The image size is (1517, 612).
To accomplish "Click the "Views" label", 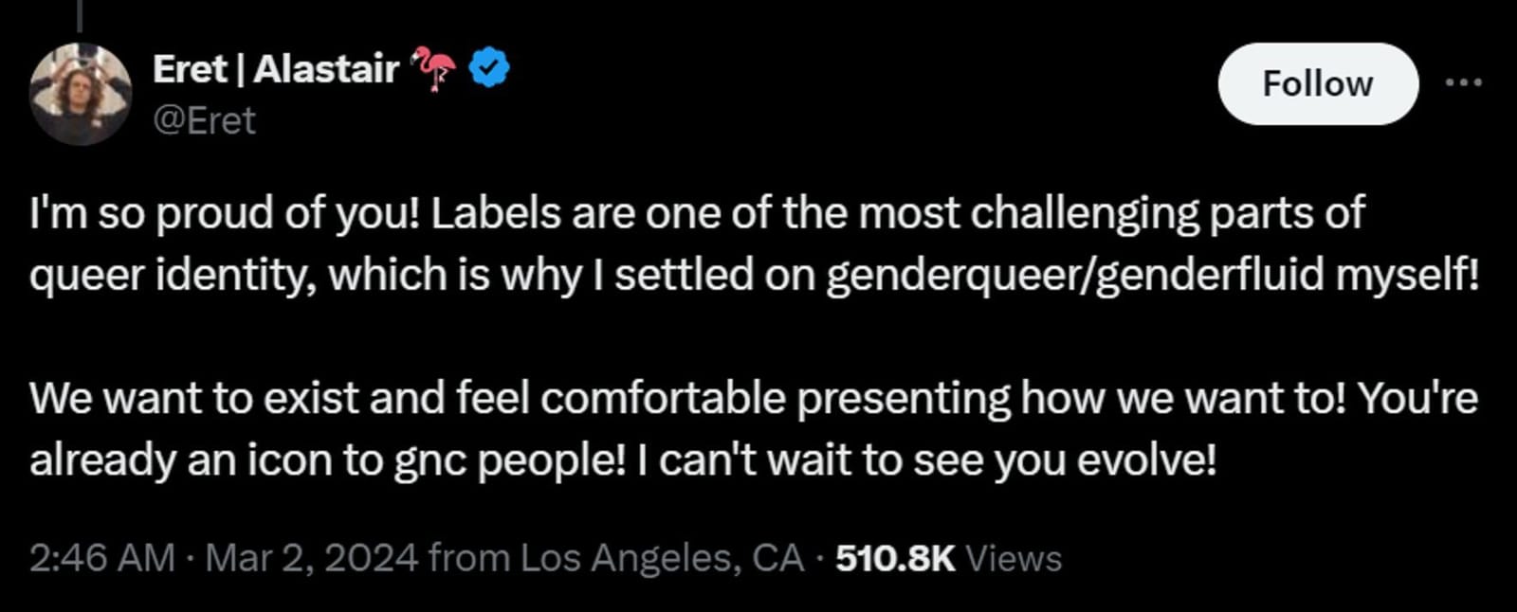I will 1014,559.
